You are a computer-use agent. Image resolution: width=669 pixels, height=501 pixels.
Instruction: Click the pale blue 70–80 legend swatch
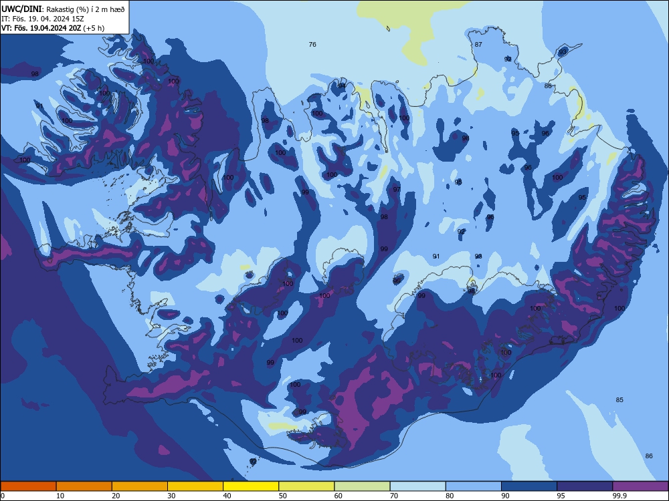pos(417,486)
